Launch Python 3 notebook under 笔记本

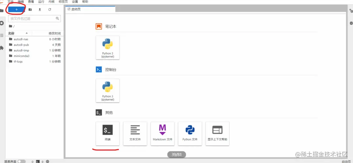point(108,47)
